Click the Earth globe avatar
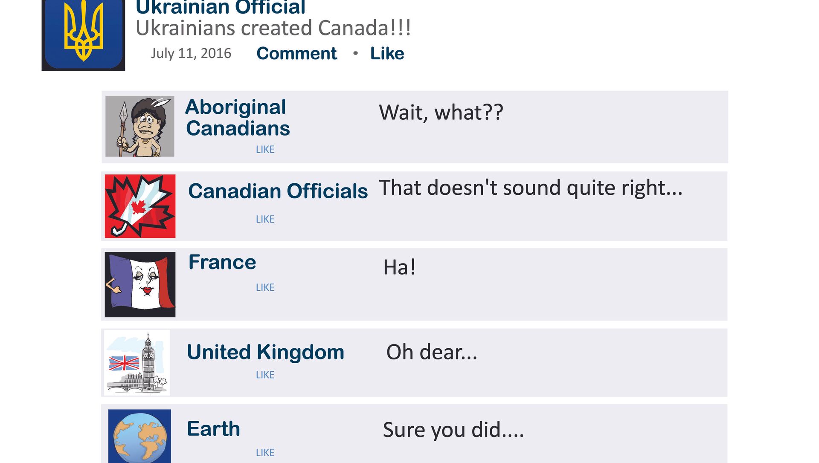 click(139, 436)
